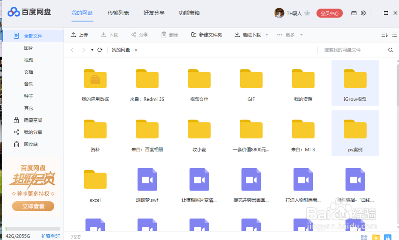Select the 收小麦 folder
Viewport: 399px width, 240px height.
coord(199,136)
